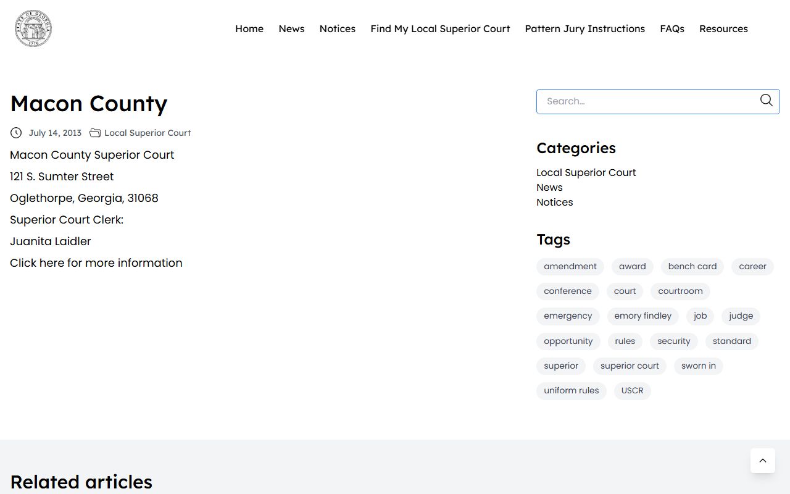The height and width of the screenshot is (494, 790).
Task: Select the bench card tag
Action: pyautogui.click(x=692, y=267)
